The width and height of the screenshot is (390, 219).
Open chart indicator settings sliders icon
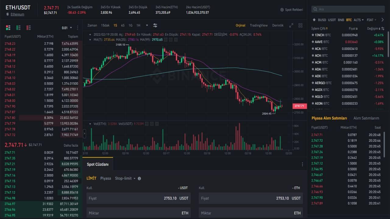pos(155,25)
